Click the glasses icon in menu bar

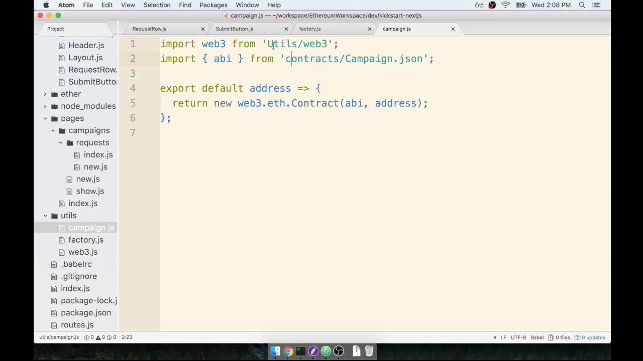pyautogui.click(x=479, y=5)
